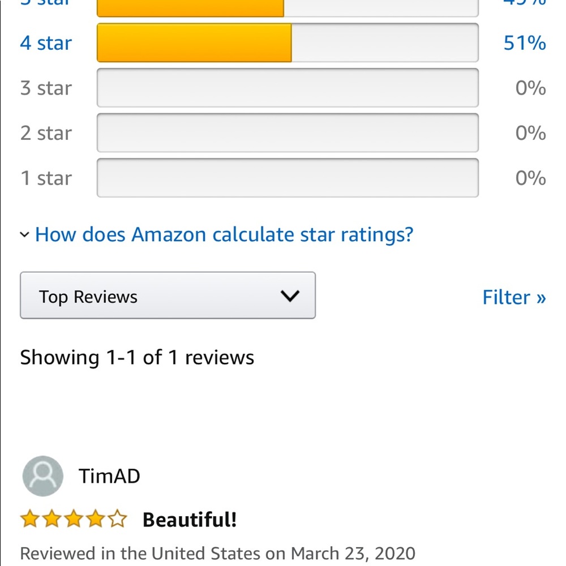The height and width of the screenshot is (566, 566).
Task: Click the 2 star label
Action: [46, 133]
